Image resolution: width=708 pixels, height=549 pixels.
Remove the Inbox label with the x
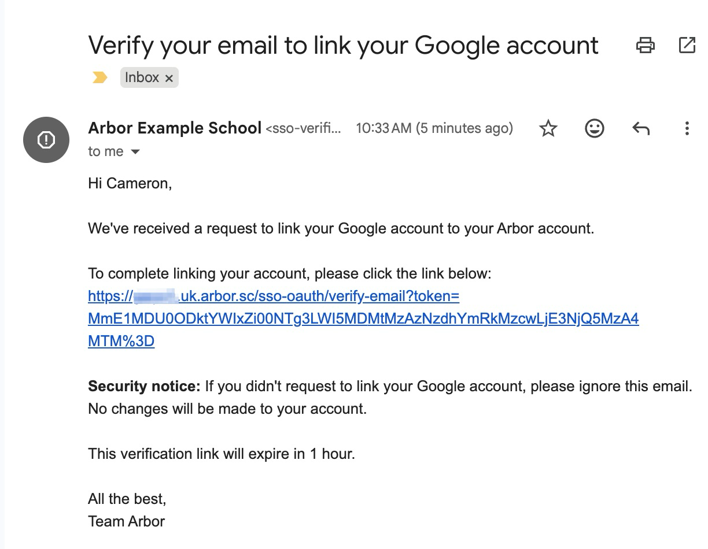169,78
